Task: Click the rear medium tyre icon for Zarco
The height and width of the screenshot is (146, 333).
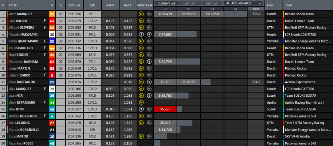Action: coord(149,75)
